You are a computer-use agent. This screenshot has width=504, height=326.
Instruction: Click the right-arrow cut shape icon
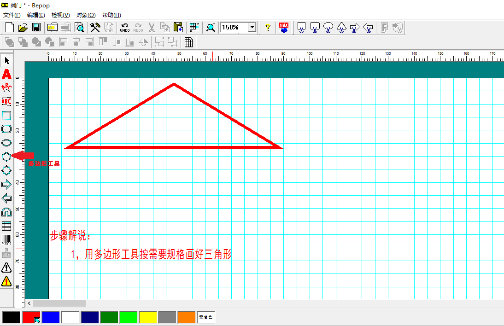point(355,28)
